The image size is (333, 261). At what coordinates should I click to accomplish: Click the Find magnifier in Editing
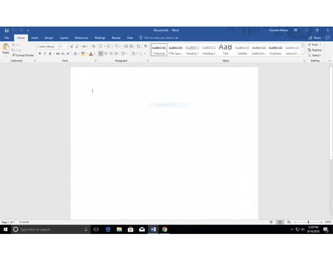click(313, 45)
